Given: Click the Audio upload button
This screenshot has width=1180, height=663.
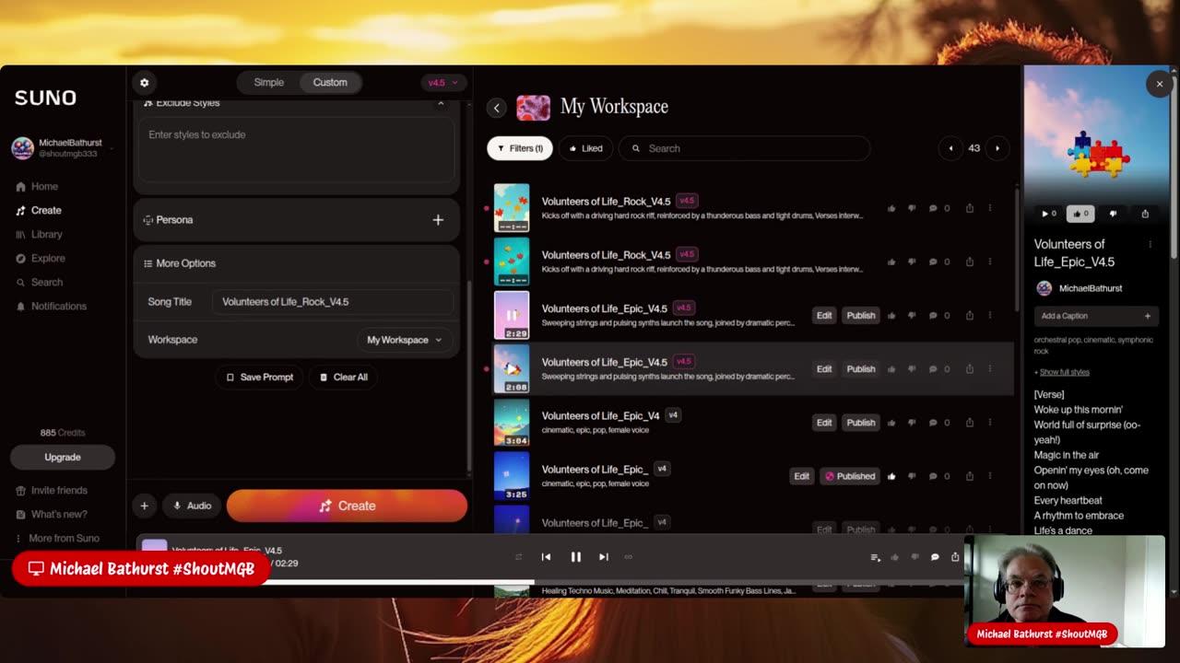Looking at the screenshot, I should pos(192,506).
